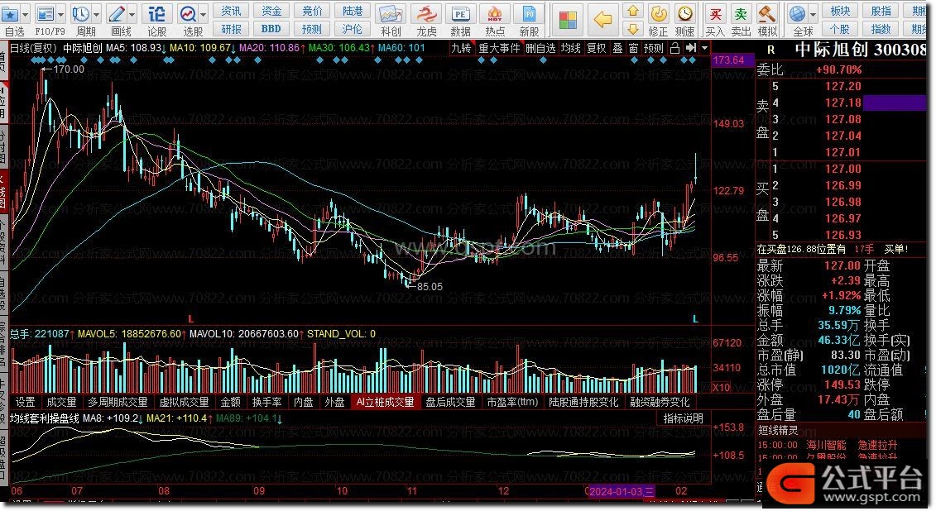
Task: Toggle 重大事件 major events markers
Action: point(500,48)
